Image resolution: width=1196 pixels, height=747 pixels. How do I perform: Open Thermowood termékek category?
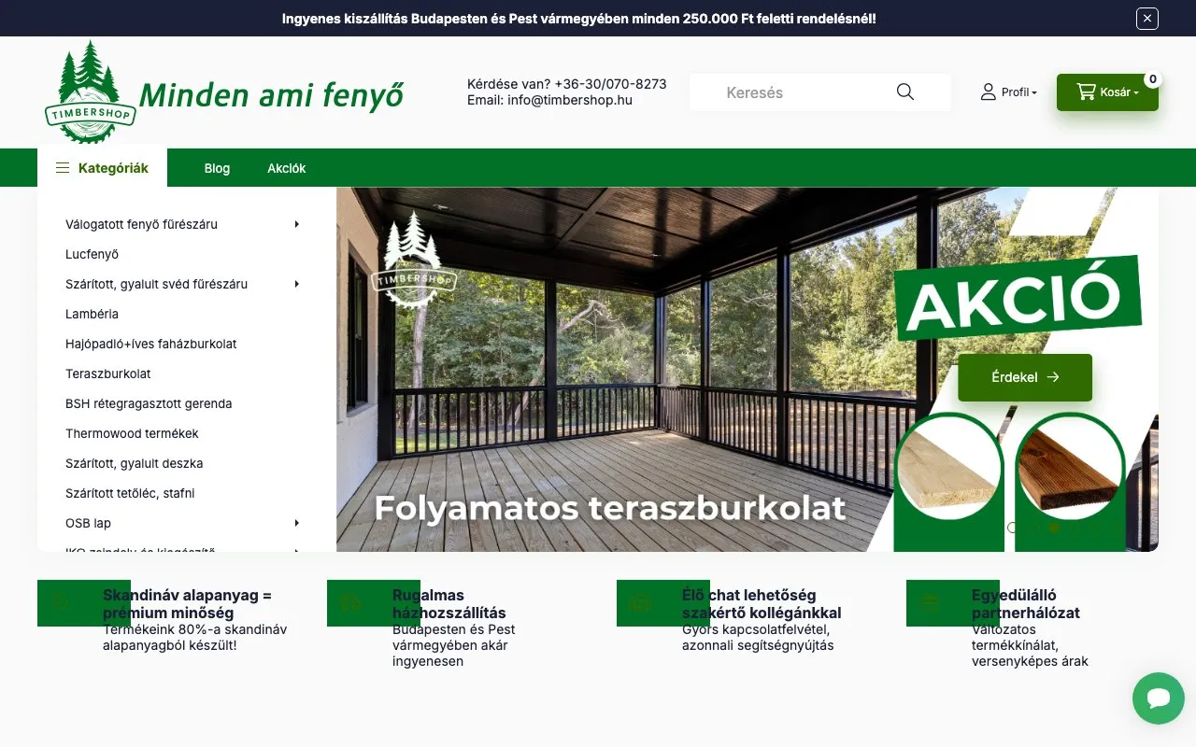click(x=132, y=433)
